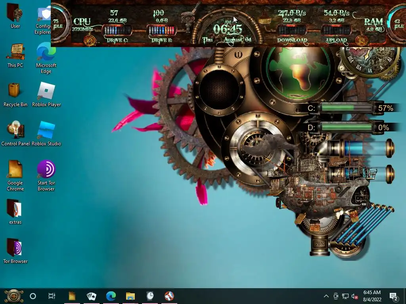Click the Start Tor Browser shortcut

46,176
